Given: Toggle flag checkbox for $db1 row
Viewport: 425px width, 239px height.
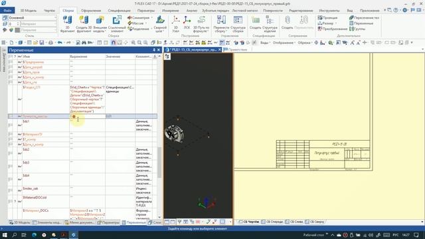Looking at the screenshot, I should [x=11, y=125].
